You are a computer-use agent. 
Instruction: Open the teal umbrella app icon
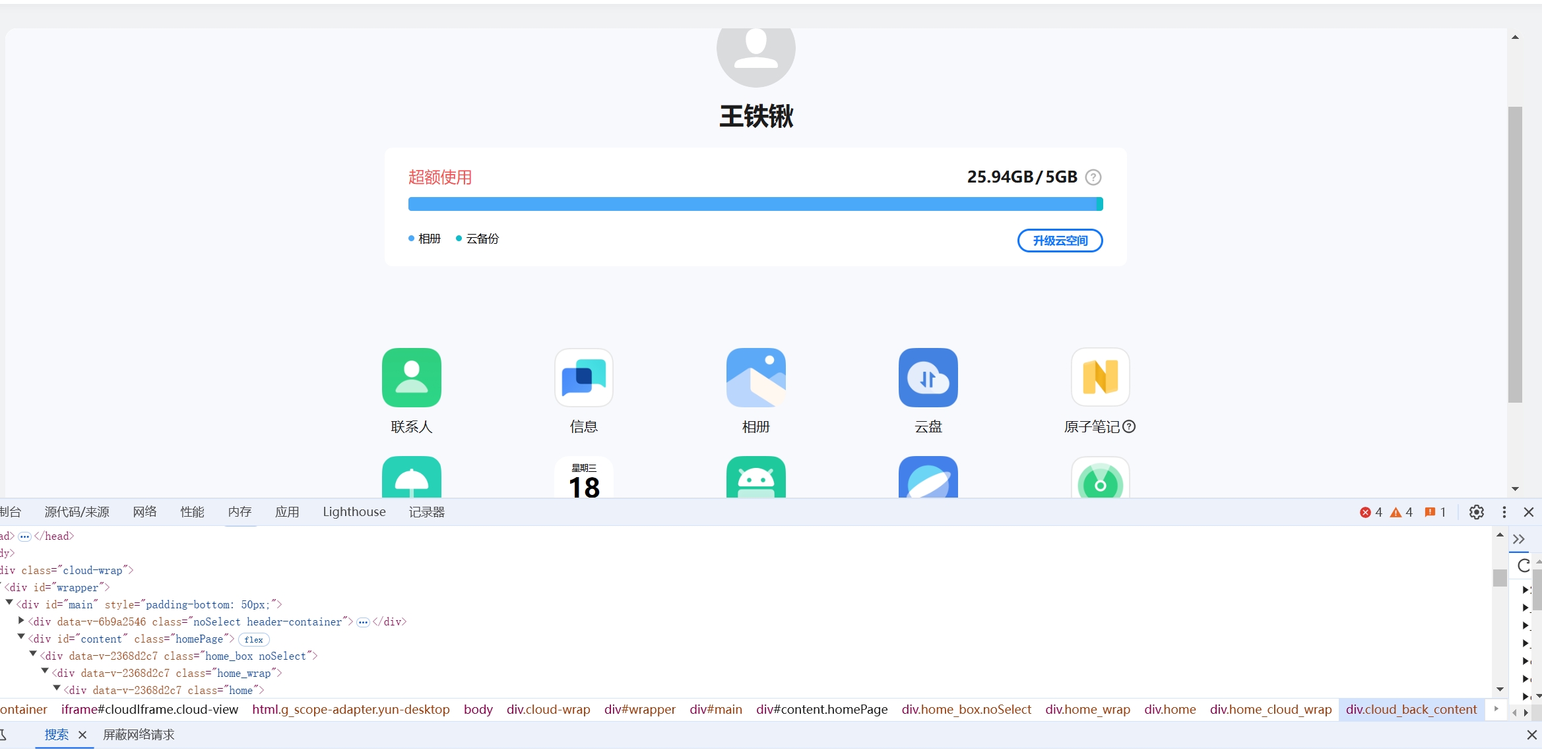click(411, 477)
